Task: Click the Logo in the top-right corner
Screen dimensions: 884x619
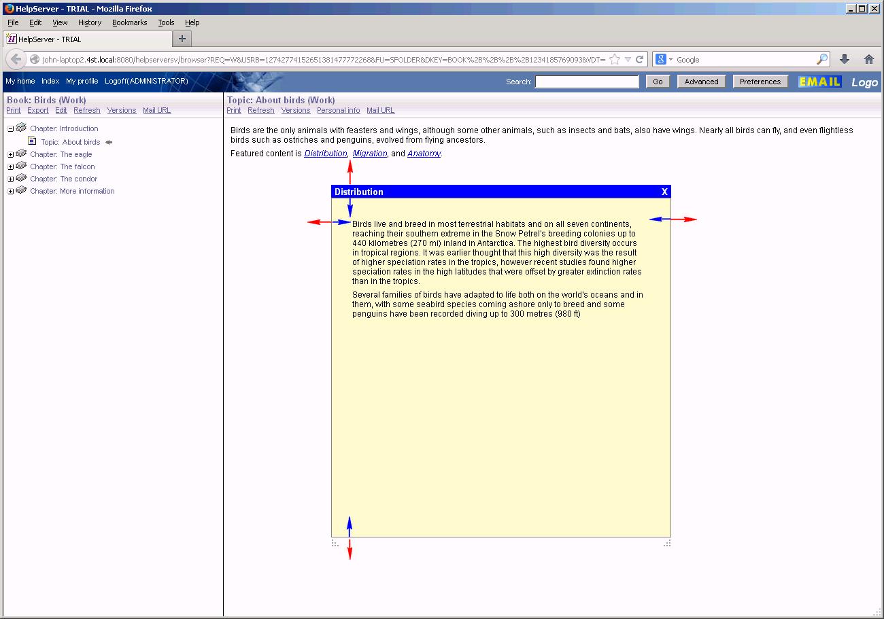Action: [864, 82]
